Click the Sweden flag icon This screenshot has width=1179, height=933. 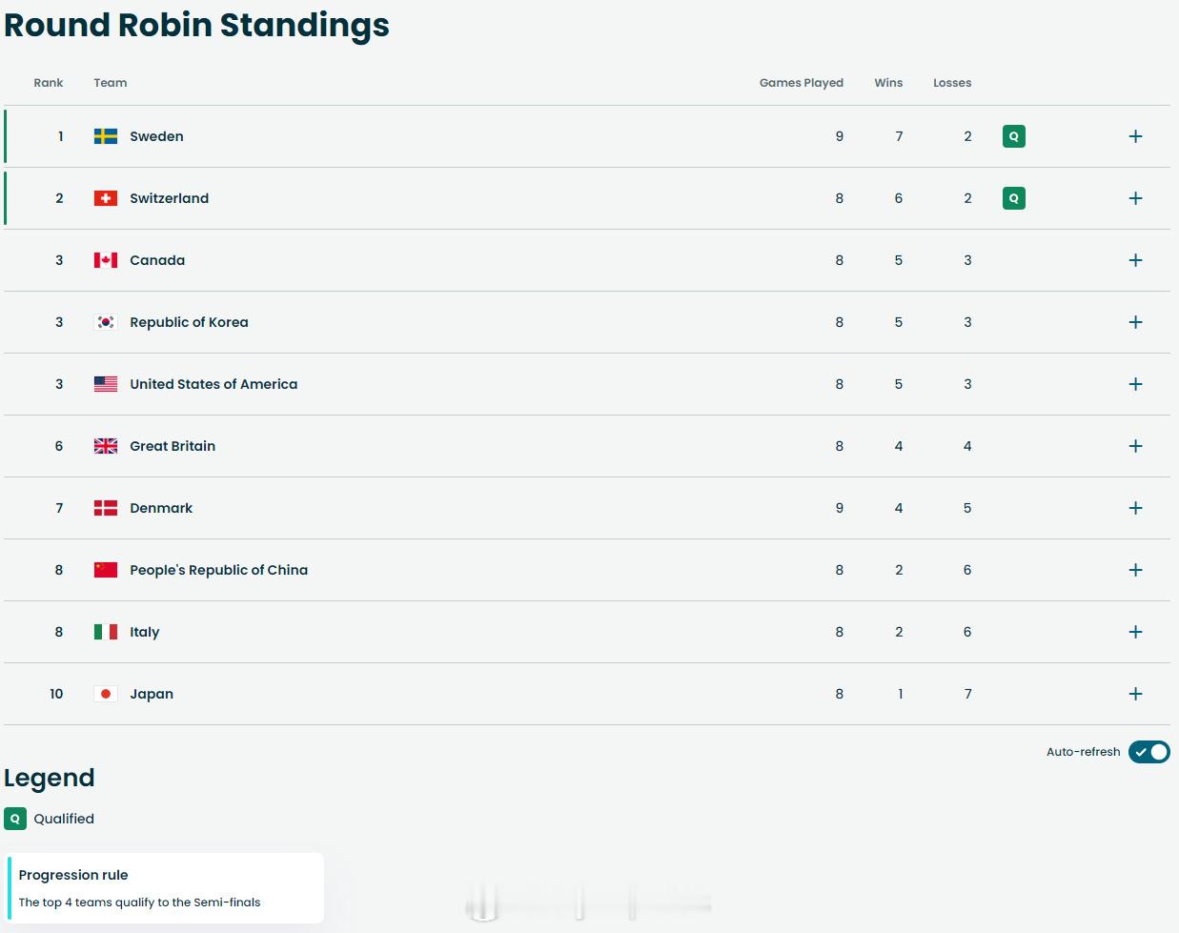[106, 136]
